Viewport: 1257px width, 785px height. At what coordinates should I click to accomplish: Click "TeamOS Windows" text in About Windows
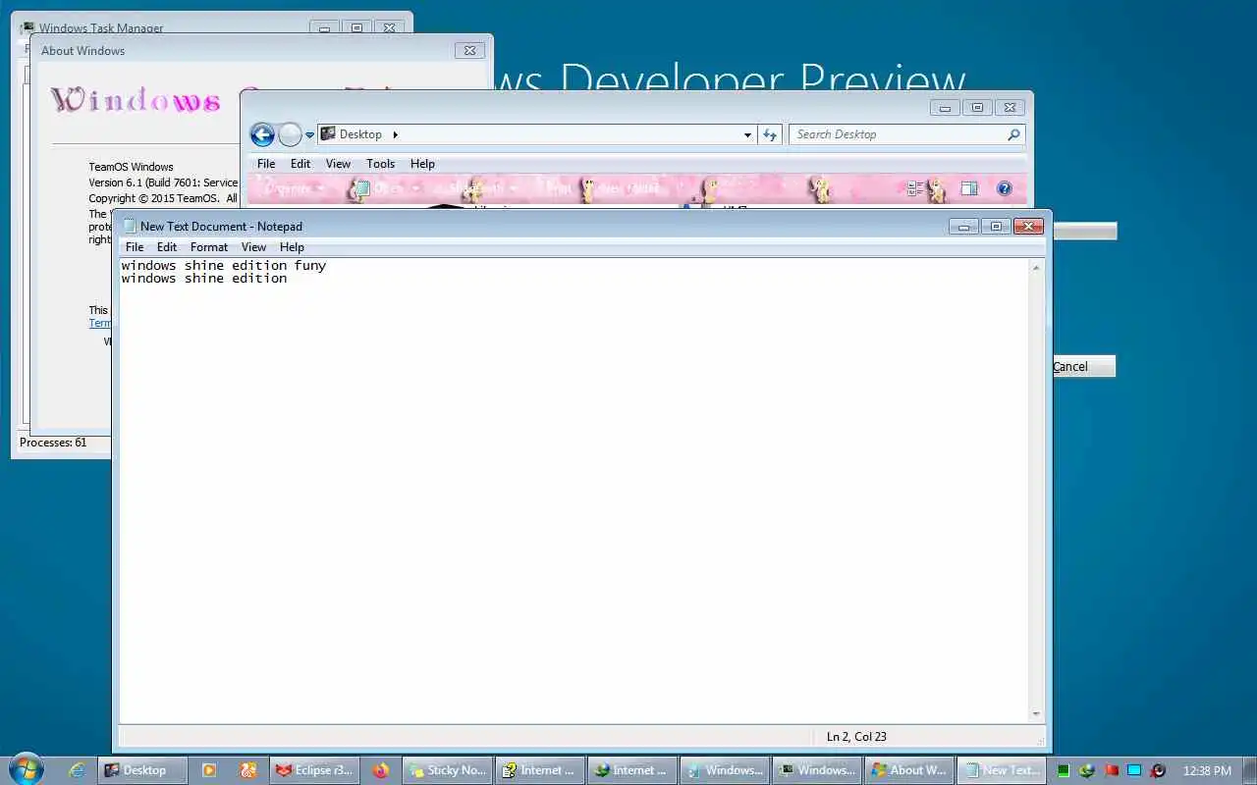pyautogui.click(x=131, y=167)
